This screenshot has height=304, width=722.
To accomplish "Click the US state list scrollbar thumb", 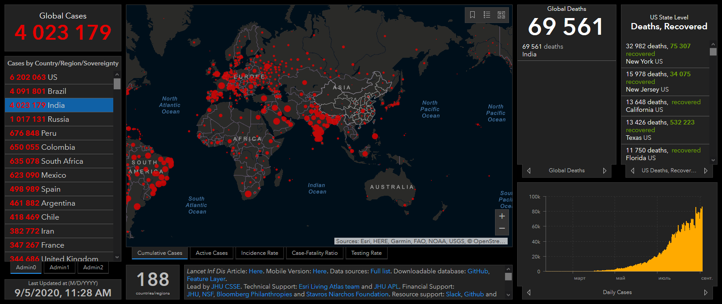I will coord(713,52).
